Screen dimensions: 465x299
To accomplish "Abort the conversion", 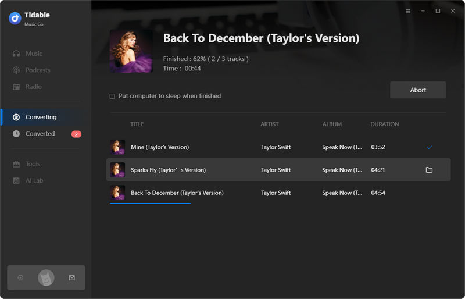I will (x=418, y=90).
